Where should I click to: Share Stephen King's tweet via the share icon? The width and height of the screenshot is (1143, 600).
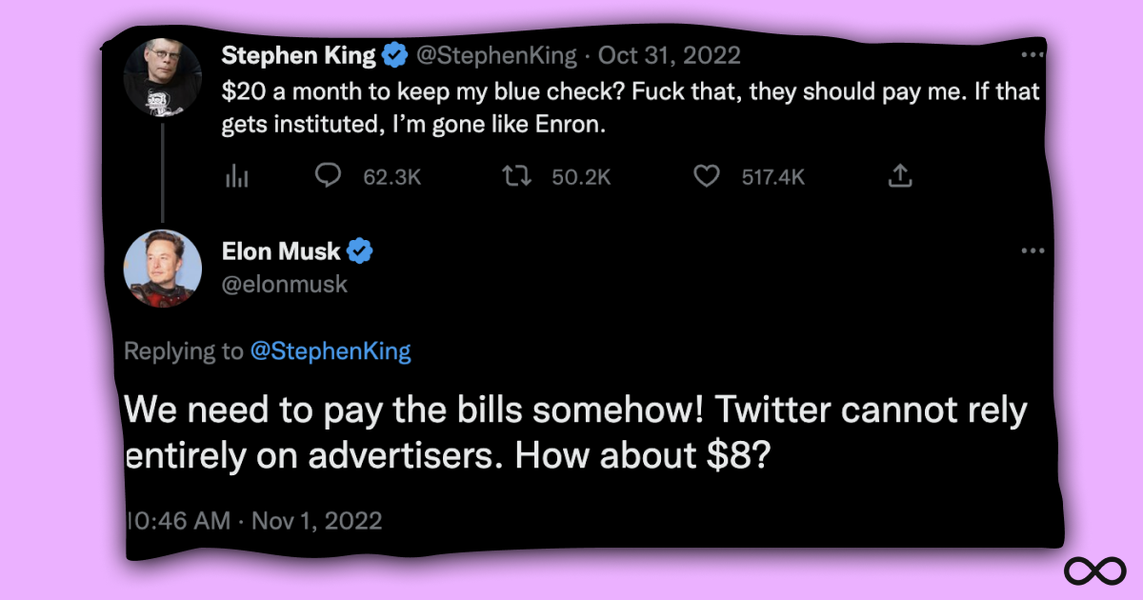(x=899, y=176)
